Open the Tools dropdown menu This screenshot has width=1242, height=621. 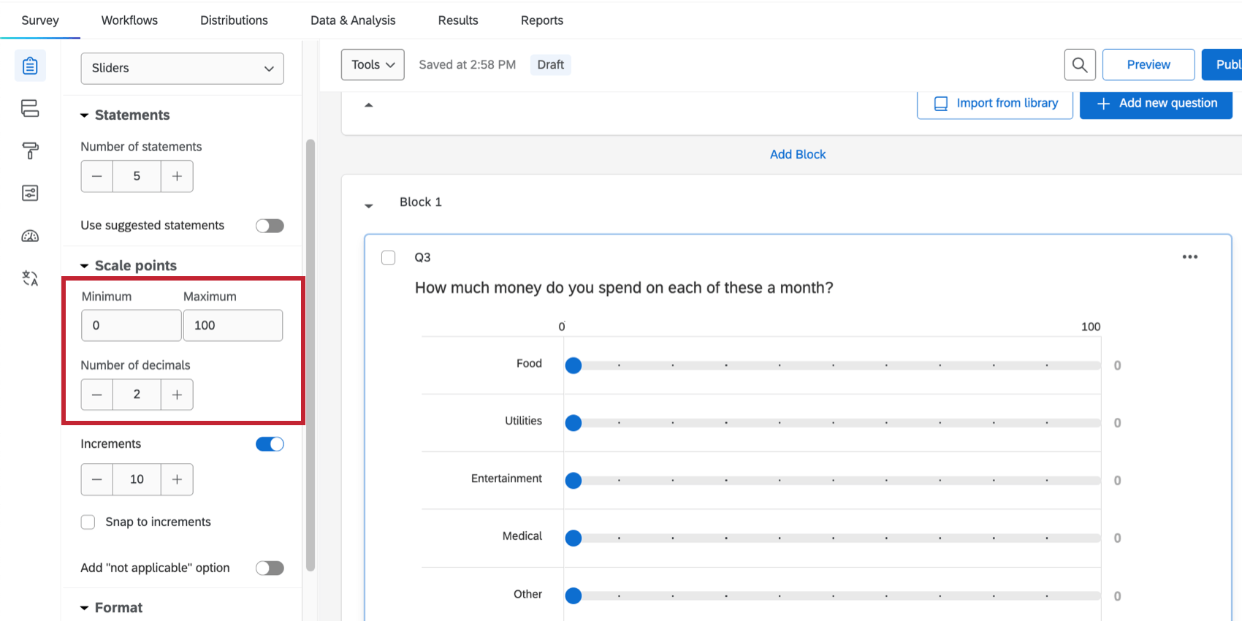point(373,65)
